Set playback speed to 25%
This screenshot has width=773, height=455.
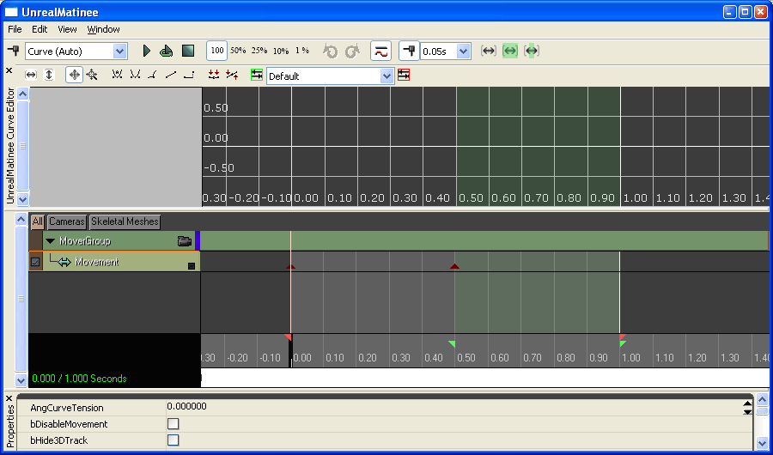pyautogui.click(x=259, y=51)
